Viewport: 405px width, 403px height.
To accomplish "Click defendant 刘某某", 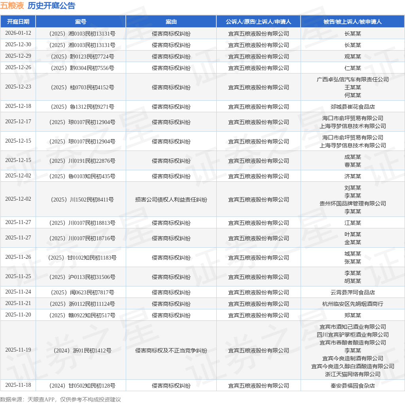I will (352, 188).
